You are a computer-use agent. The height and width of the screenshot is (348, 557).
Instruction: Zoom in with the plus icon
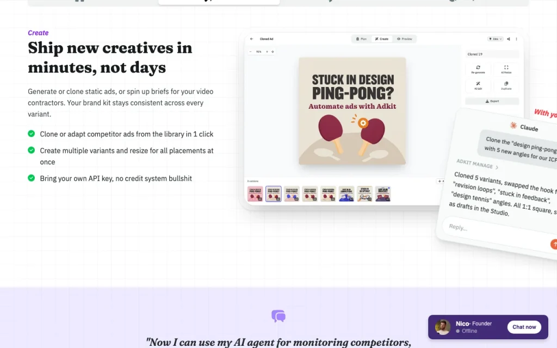[x=267, y=52]
